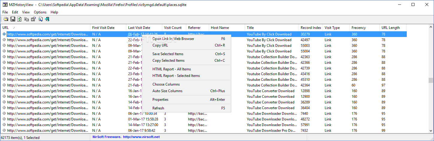Click the vertical scrollbar thumb
This screenshot has height=141, width=434.
point(431,80)
